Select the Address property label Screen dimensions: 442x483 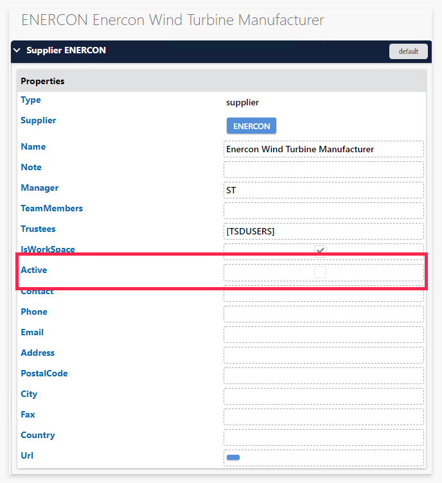[x=37, y=353]
